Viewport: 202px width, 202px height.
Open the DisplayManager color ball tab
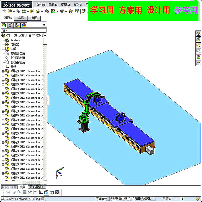pyautogui.click(x=24, y=25)
